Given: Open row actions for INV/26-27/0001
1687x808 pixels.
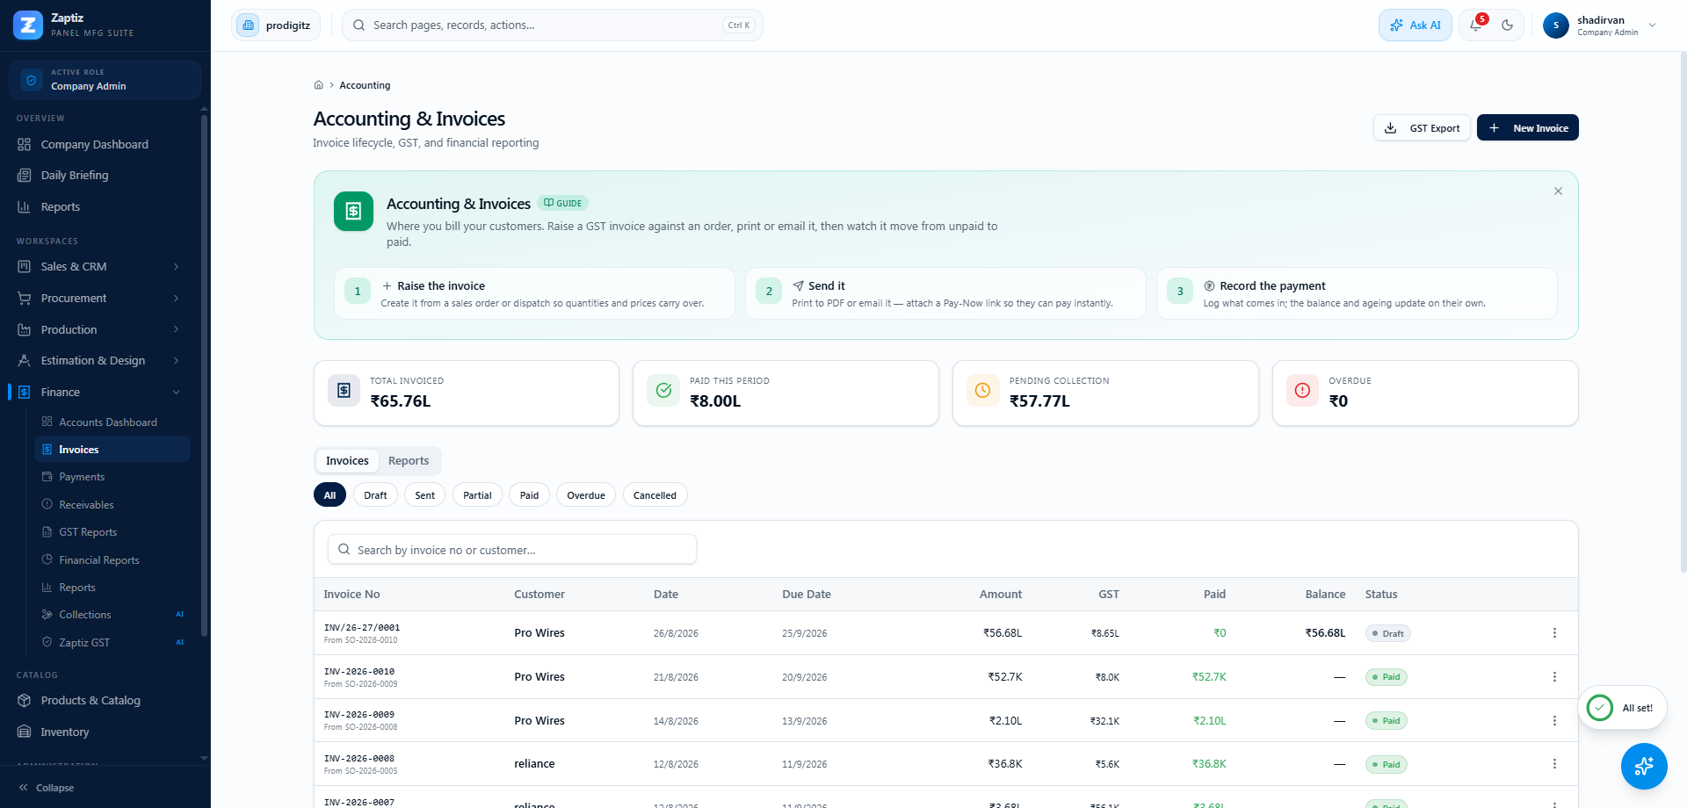Looking at the screenshot, I should click(1554, 633).
